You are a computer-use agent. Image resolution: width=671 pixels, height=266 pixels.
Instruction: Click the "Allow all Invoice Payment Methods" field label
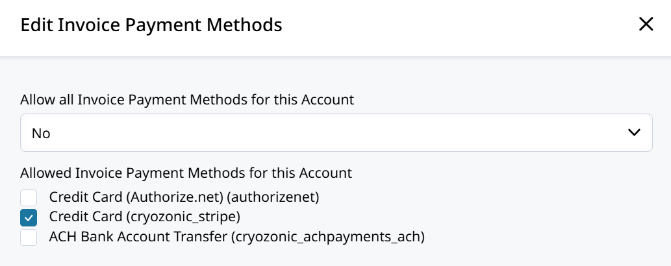pos(187,100)
